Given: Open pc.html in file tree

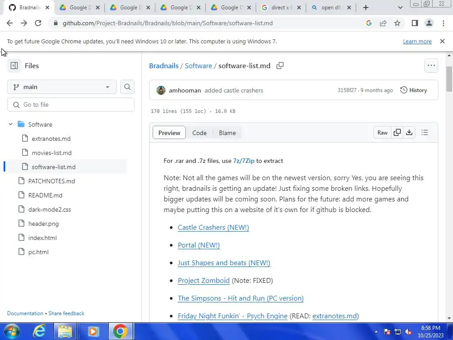Looking at the screenshot, I should pos(38,252).
